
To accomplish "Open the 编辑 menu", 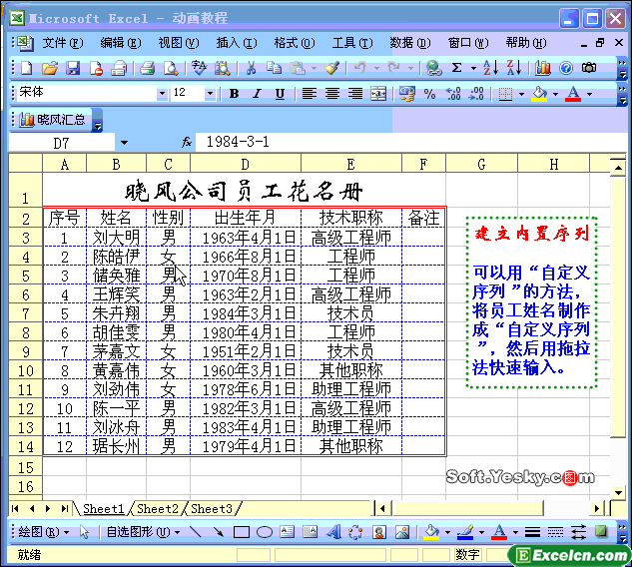I will (x=121, y=42).
